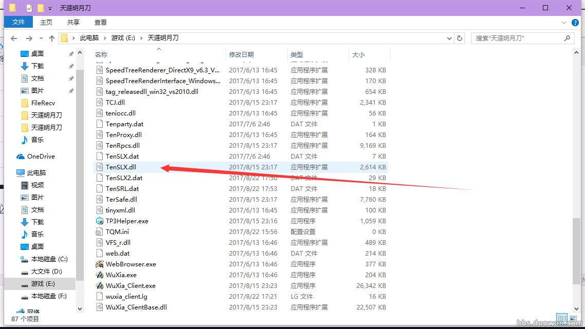The width and height of the screenshot is (585, 329).
Task: Launch WebBrowser.exe via its globe icon
Action: coord(100,264)
